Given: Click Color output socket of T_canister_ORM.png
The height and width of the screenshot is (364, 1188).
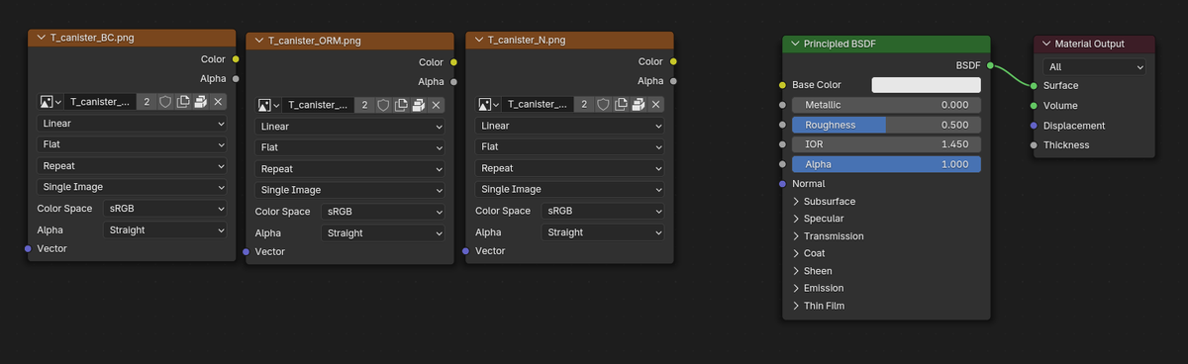Looking at the screenshot, I should pyautogui.click(x=453, y=62).
